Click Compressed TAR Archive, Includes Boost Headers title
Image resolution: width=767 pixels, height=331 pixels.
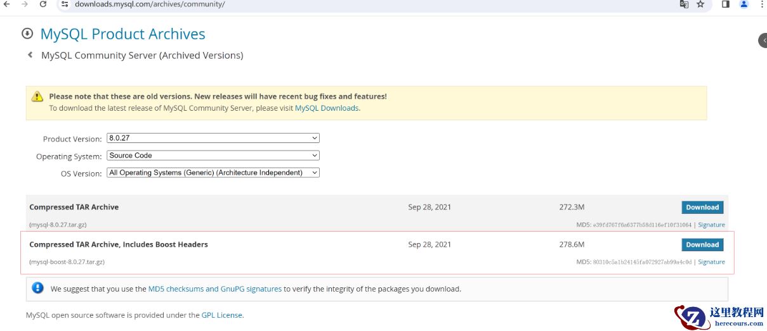(x=119, y=244)
